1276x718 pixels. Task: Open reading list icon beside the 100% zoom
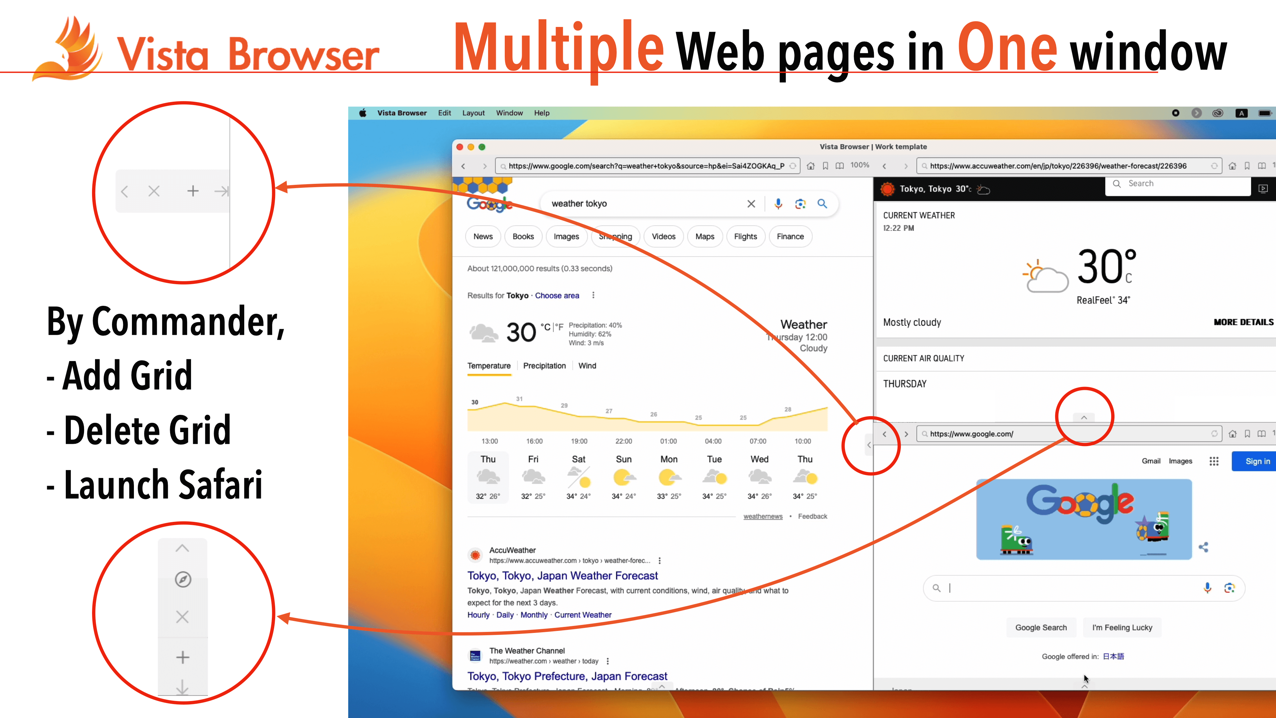(840, 166)
